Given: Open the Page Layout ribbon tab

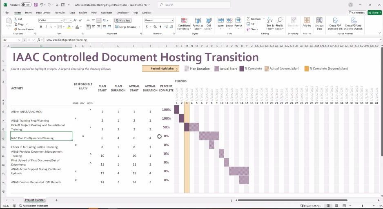Looking at the screenshot, I should coord(43,13).
